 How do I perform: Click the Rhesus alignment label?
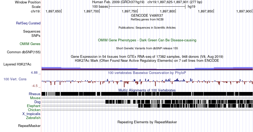point(35,94)
